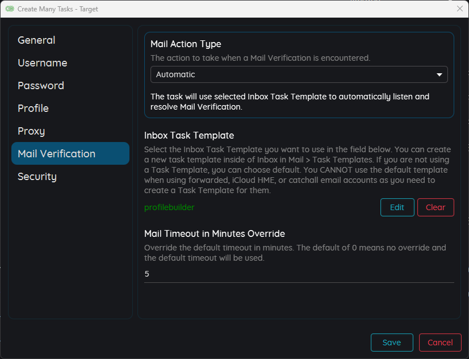
Task: Click the green profilebuilder template name
Action: click(x=169, y=207)
